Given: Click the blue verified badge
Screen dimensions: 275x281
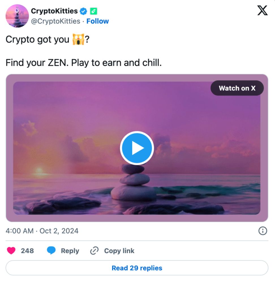Looking at the screenshot, I should tap(83, 11).
